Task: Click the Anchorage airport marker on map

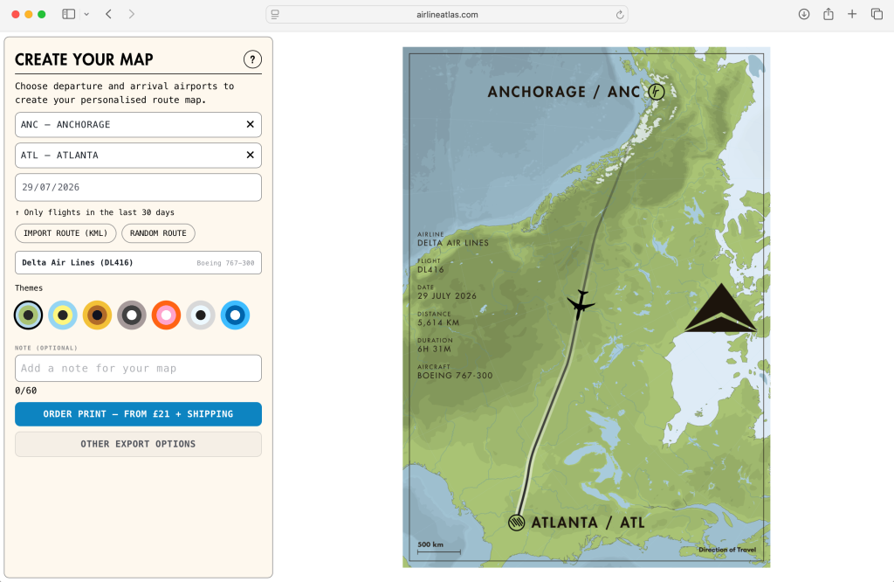Action: (657, 92)
